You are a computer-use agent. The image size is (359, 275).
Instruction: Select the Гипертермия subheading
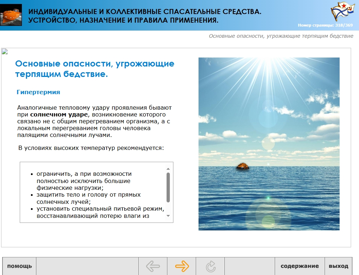[x=38, y=92]
